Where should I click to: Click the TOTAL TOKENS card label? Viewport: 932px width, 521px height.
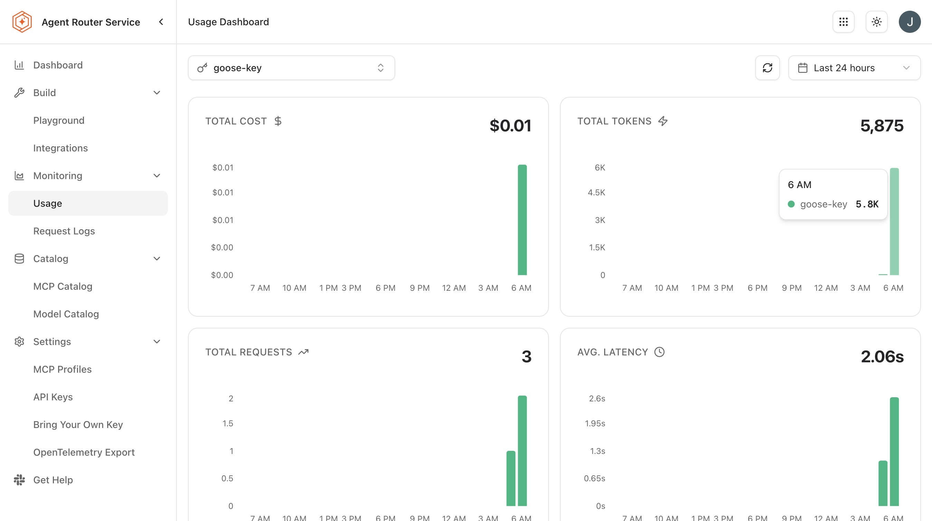pos(614,121)
